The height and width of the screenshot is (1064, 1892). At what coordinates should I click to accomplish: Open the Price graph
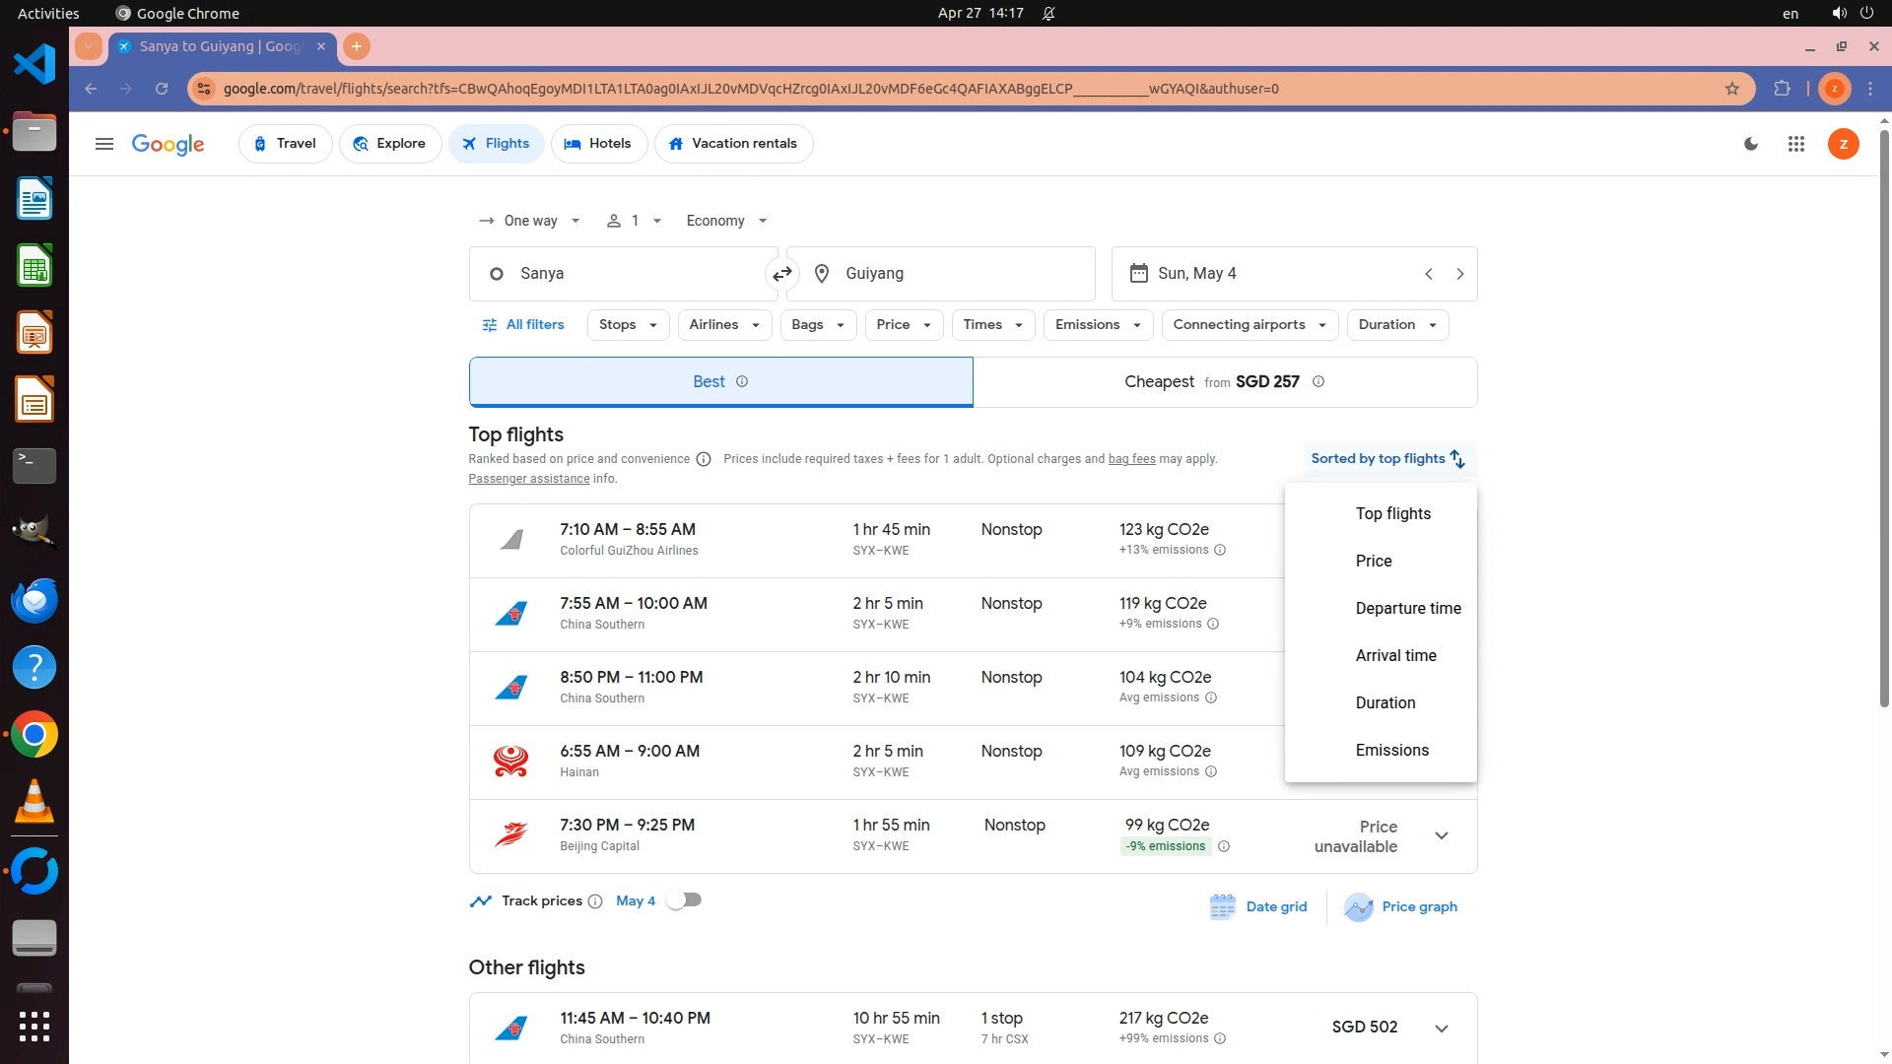1400,906
